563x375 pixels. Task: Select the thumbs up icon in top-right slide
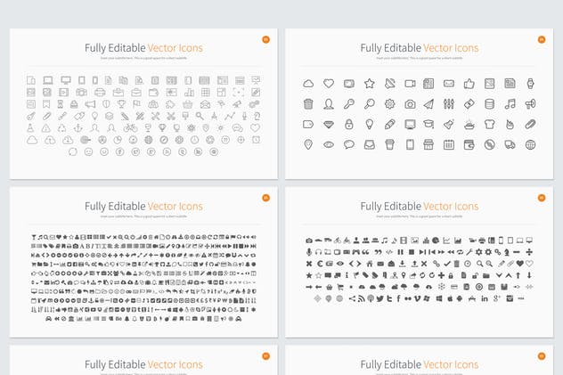[469, 84]
